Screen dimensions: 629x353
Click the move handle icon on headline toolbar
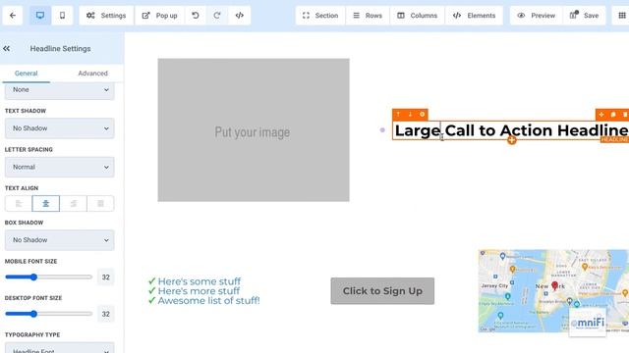point(601,115)
